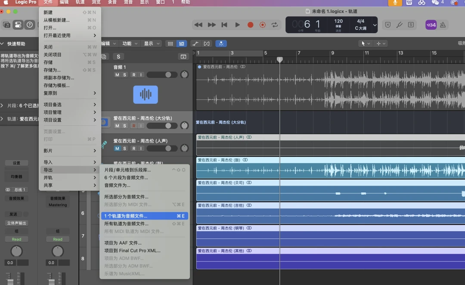Start playback with the Play button

click(x=238, y=25)
